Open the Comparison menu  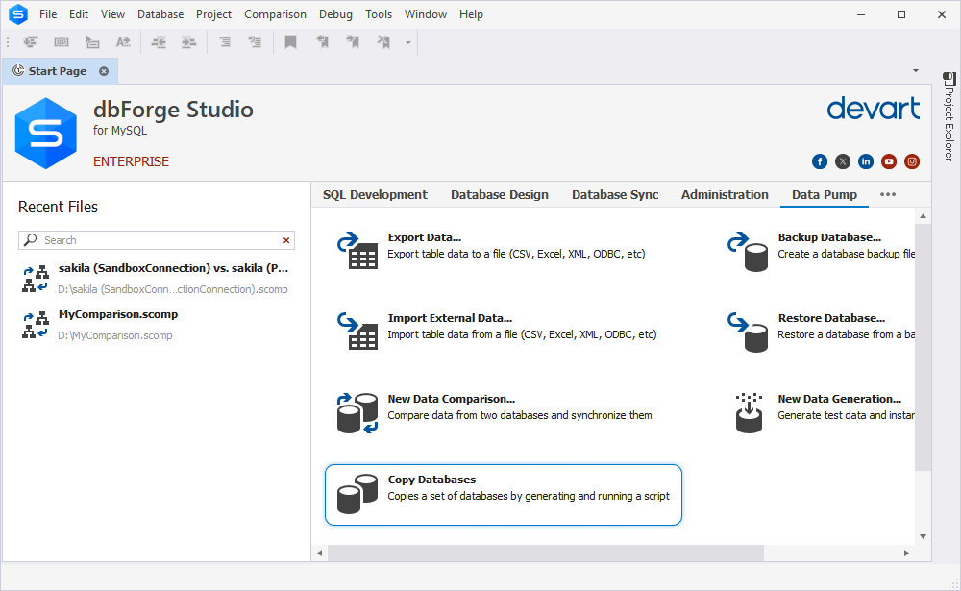pos(275,14)
